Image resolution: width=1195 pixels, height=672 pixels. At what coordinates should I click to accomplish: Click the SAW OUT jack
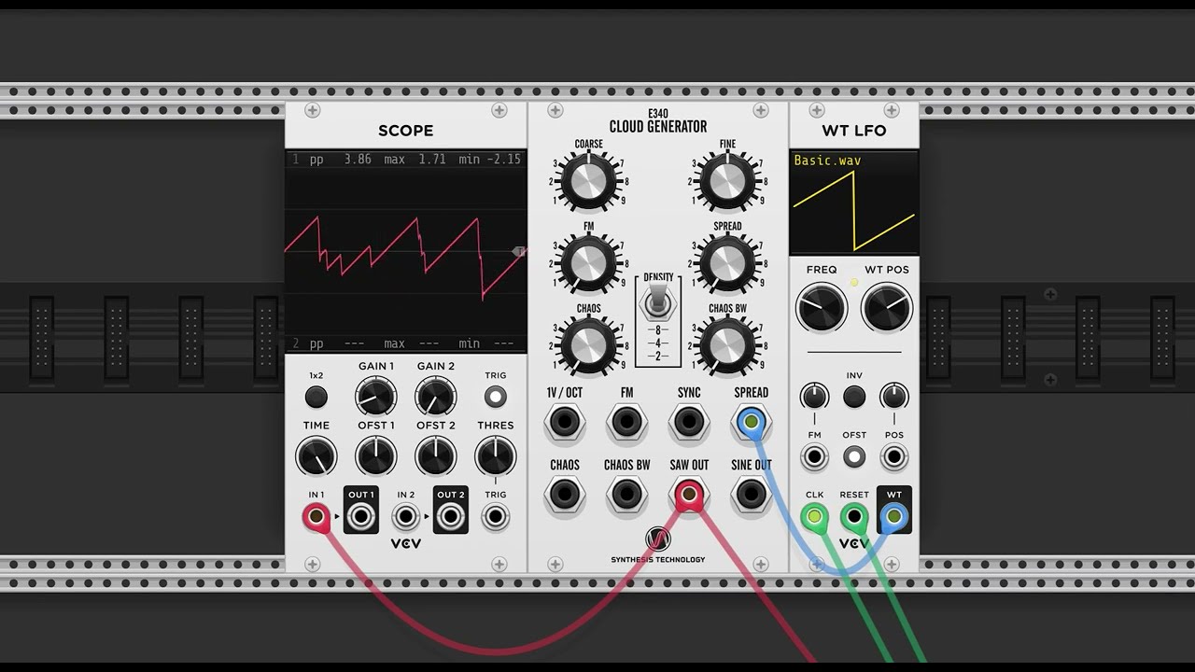tap(689, 495)
